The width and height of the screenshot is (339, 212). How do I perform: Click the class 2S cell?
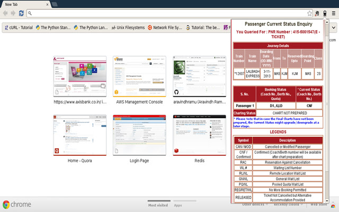pyautogui.click(x=318, y=74)
